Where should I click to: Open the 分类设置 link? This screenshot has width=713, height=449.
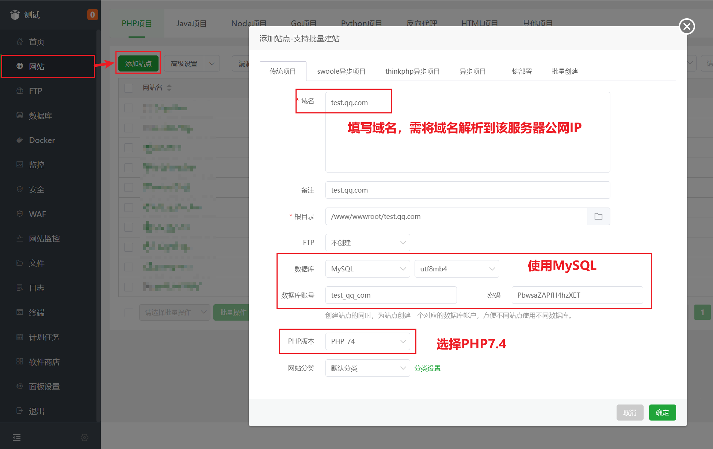(x=427, y=368)
